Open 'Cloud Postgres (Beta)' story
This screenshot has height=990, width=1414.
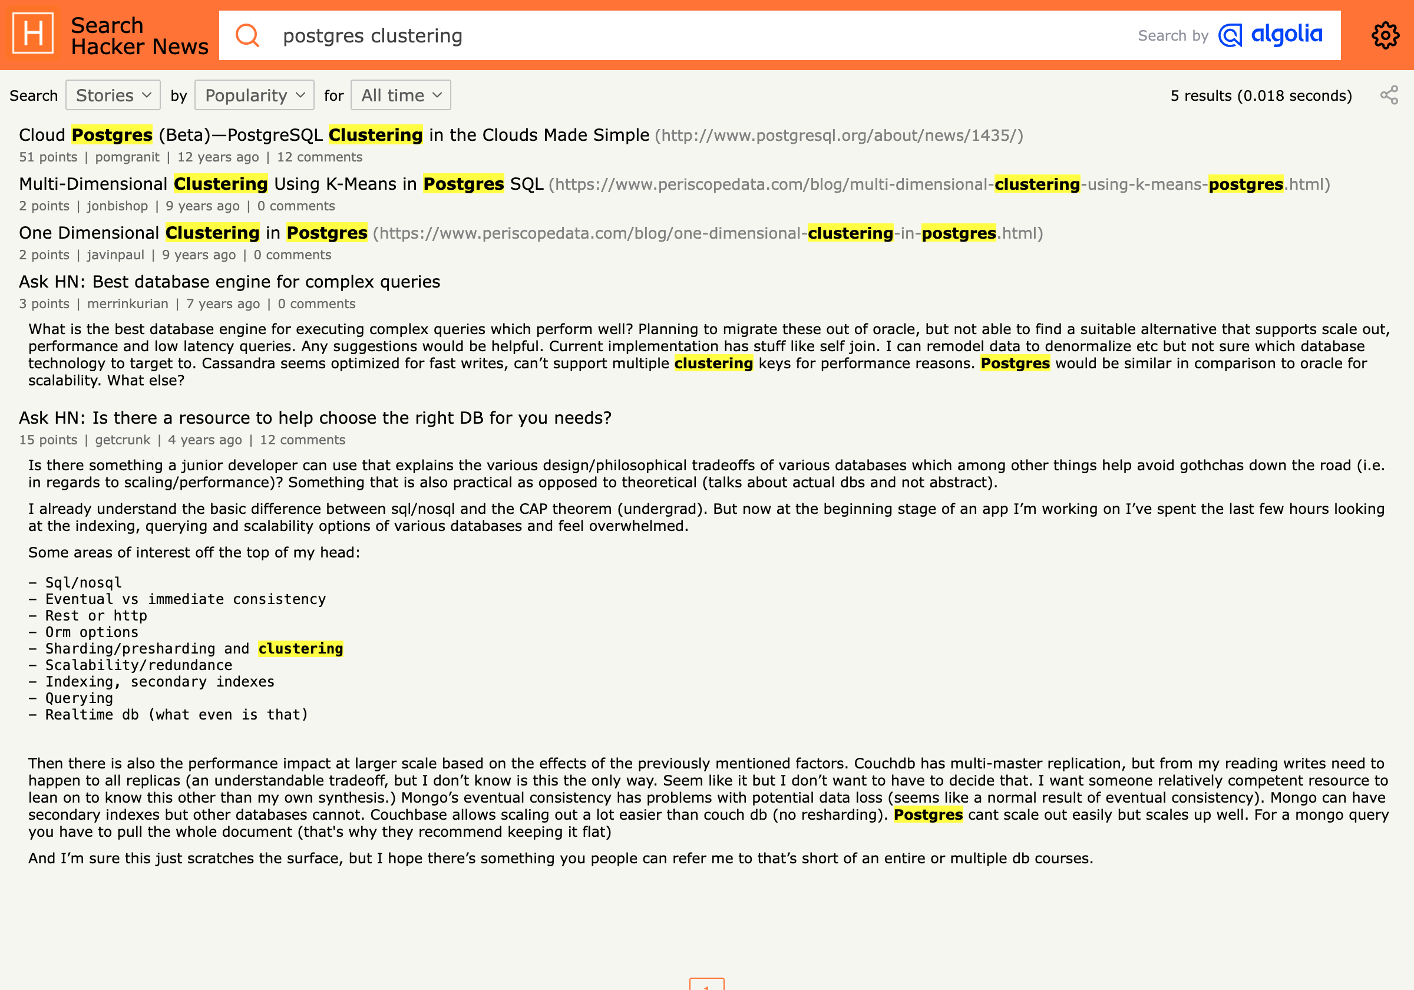pos(334,135)
